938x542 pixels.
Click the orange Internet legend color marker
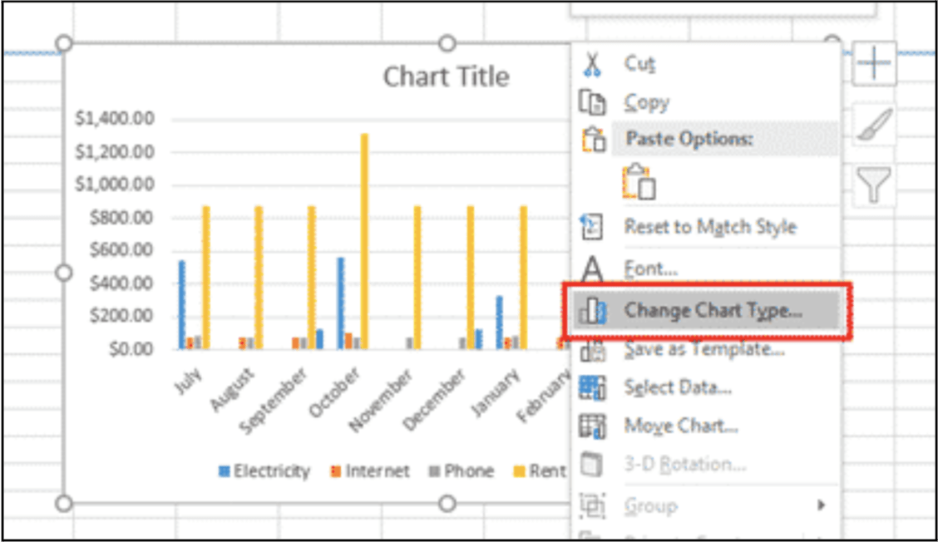click(336, 471)
